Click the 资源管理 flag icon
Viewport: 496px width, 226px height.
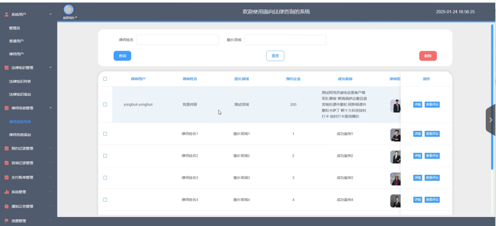point(6,221)
